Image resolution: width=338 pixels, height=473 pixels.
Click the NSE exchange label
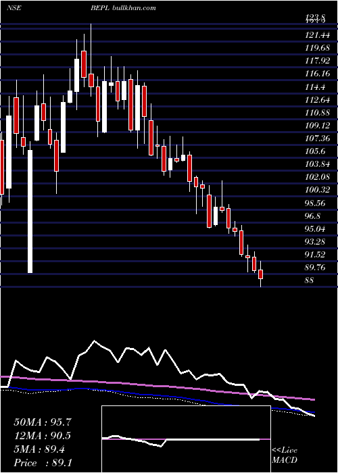[x=14, y=8]
